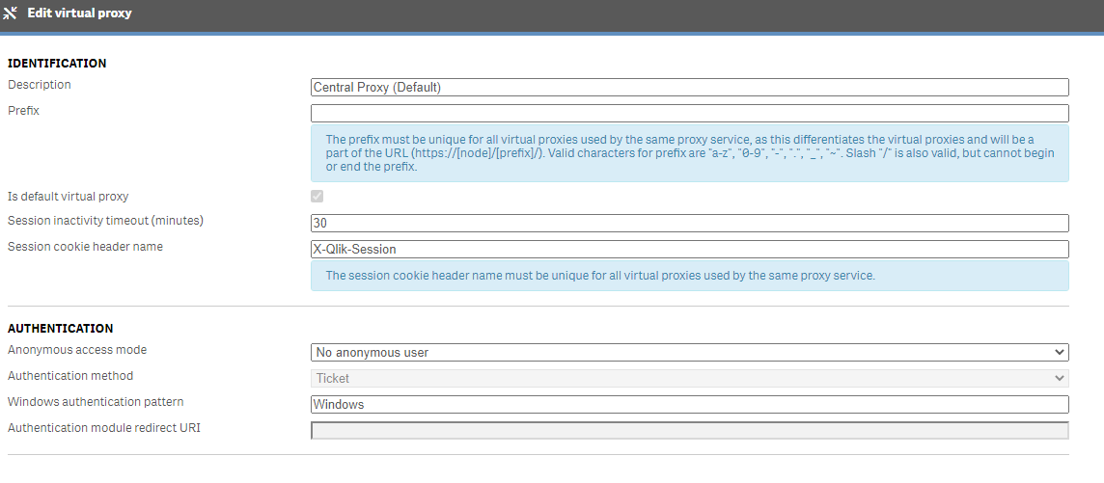Click the Session inactivity timeout input box
The width and height of the screenshot is (1104, 483).
click(689, 223)
